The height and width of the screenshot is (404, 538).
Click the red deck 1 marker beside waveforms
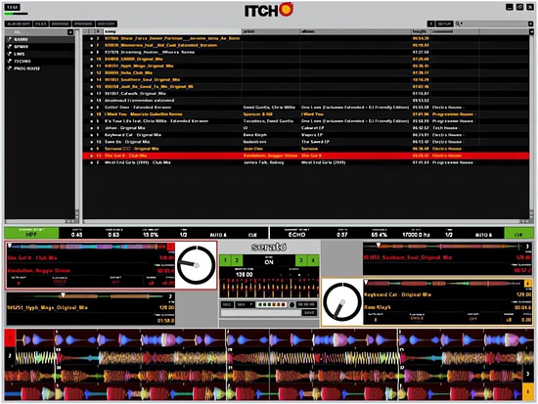point(10,338)
